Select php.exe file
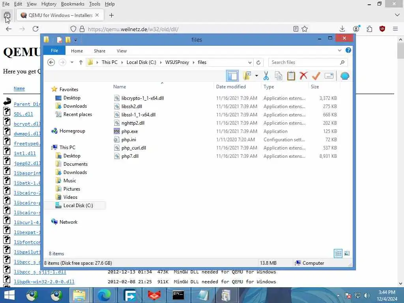404x303 pixels. tap(129, 131)
